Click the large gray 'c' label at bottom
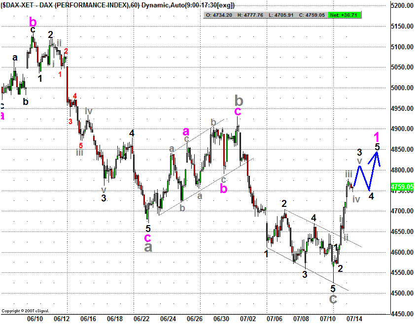 (x=333, y=298)
